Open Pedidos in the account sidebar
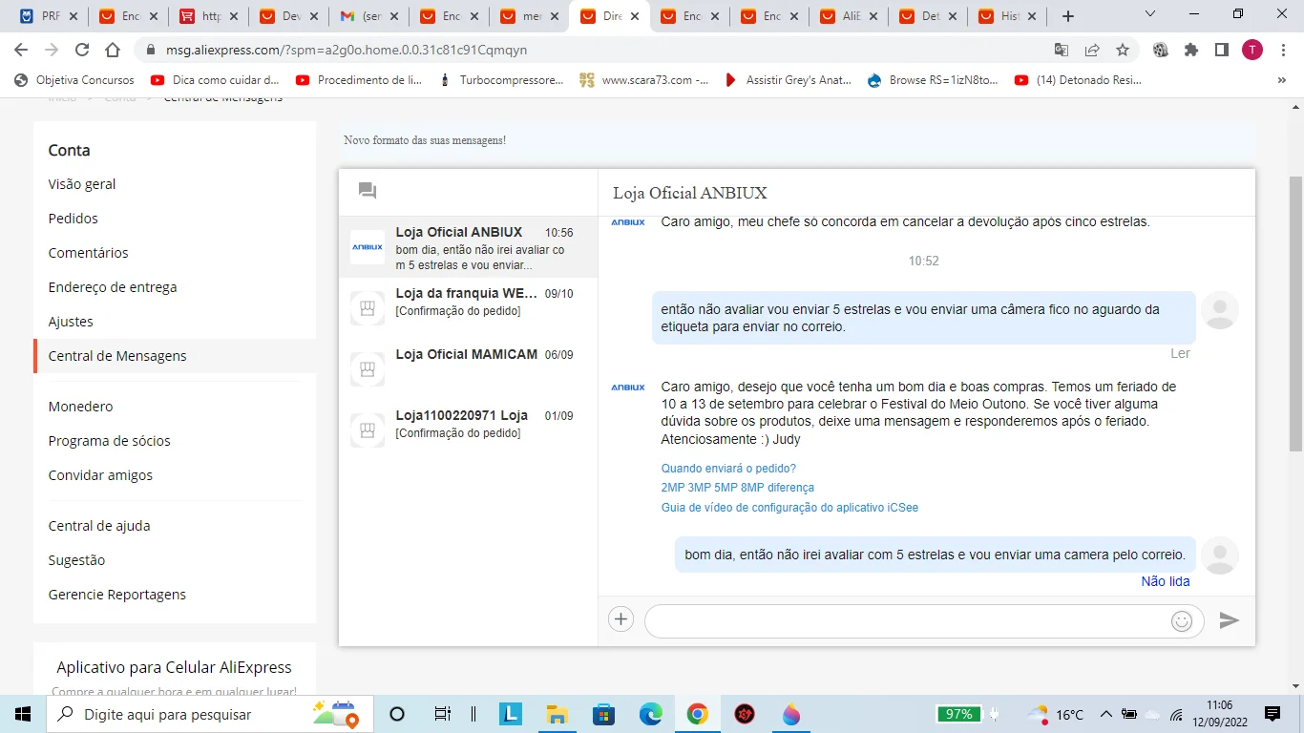This screenshot has width=1304, height=733. [x=74, y=219]
